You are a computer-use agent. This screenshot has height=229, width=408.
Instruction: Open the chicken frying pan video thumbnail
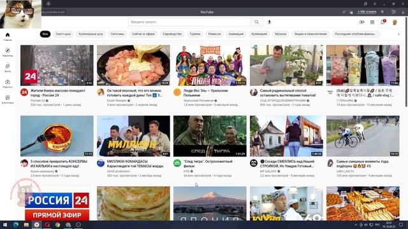coord(133,66)
